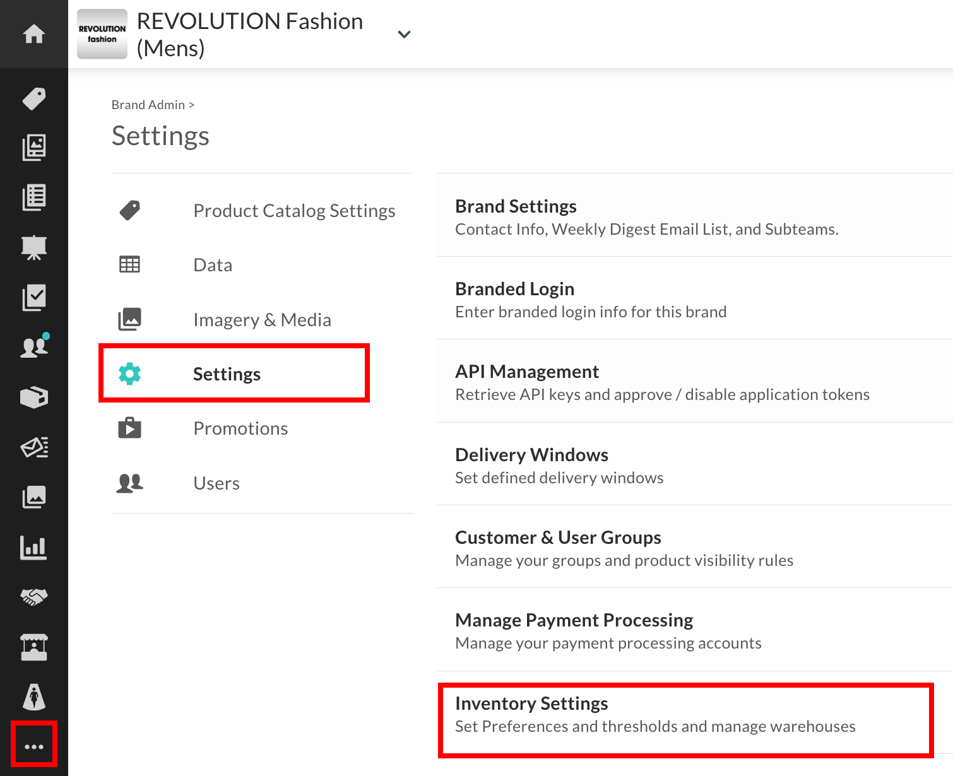Click the REVOLUTION fashion logo thumbnail
Viewport: 953px width, 776px height.
click(x=102, y=34)
